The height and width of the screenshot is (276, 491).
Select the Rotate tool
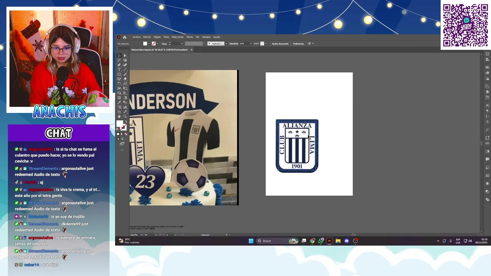tap(119, 84)
